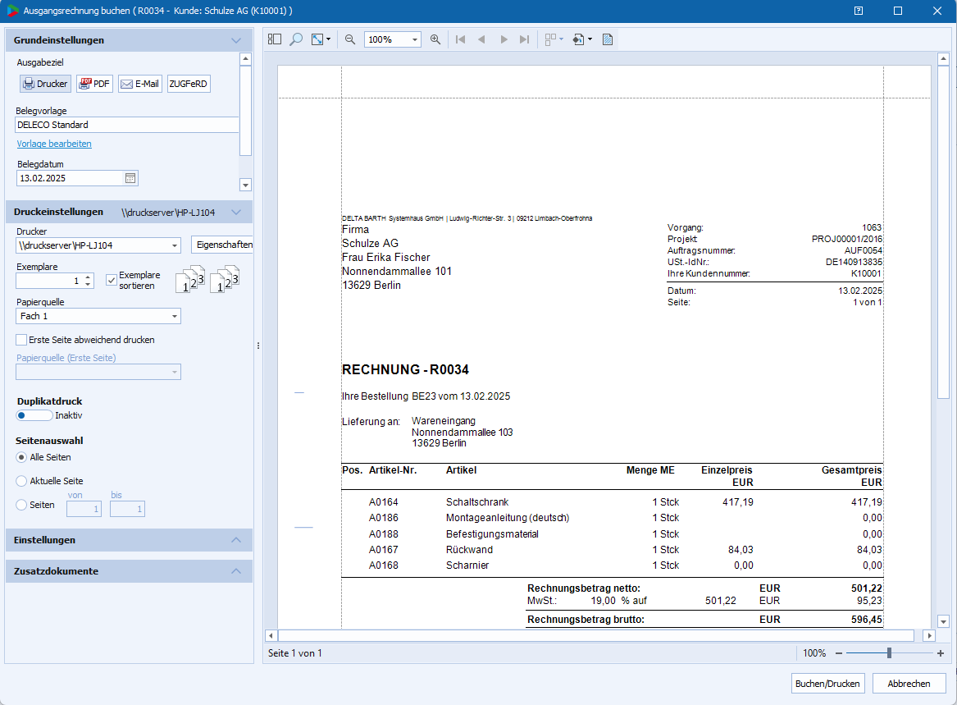Choose E-Mail as output target
957x705 pixels.
pyautogui.click(x=139, y=84)
